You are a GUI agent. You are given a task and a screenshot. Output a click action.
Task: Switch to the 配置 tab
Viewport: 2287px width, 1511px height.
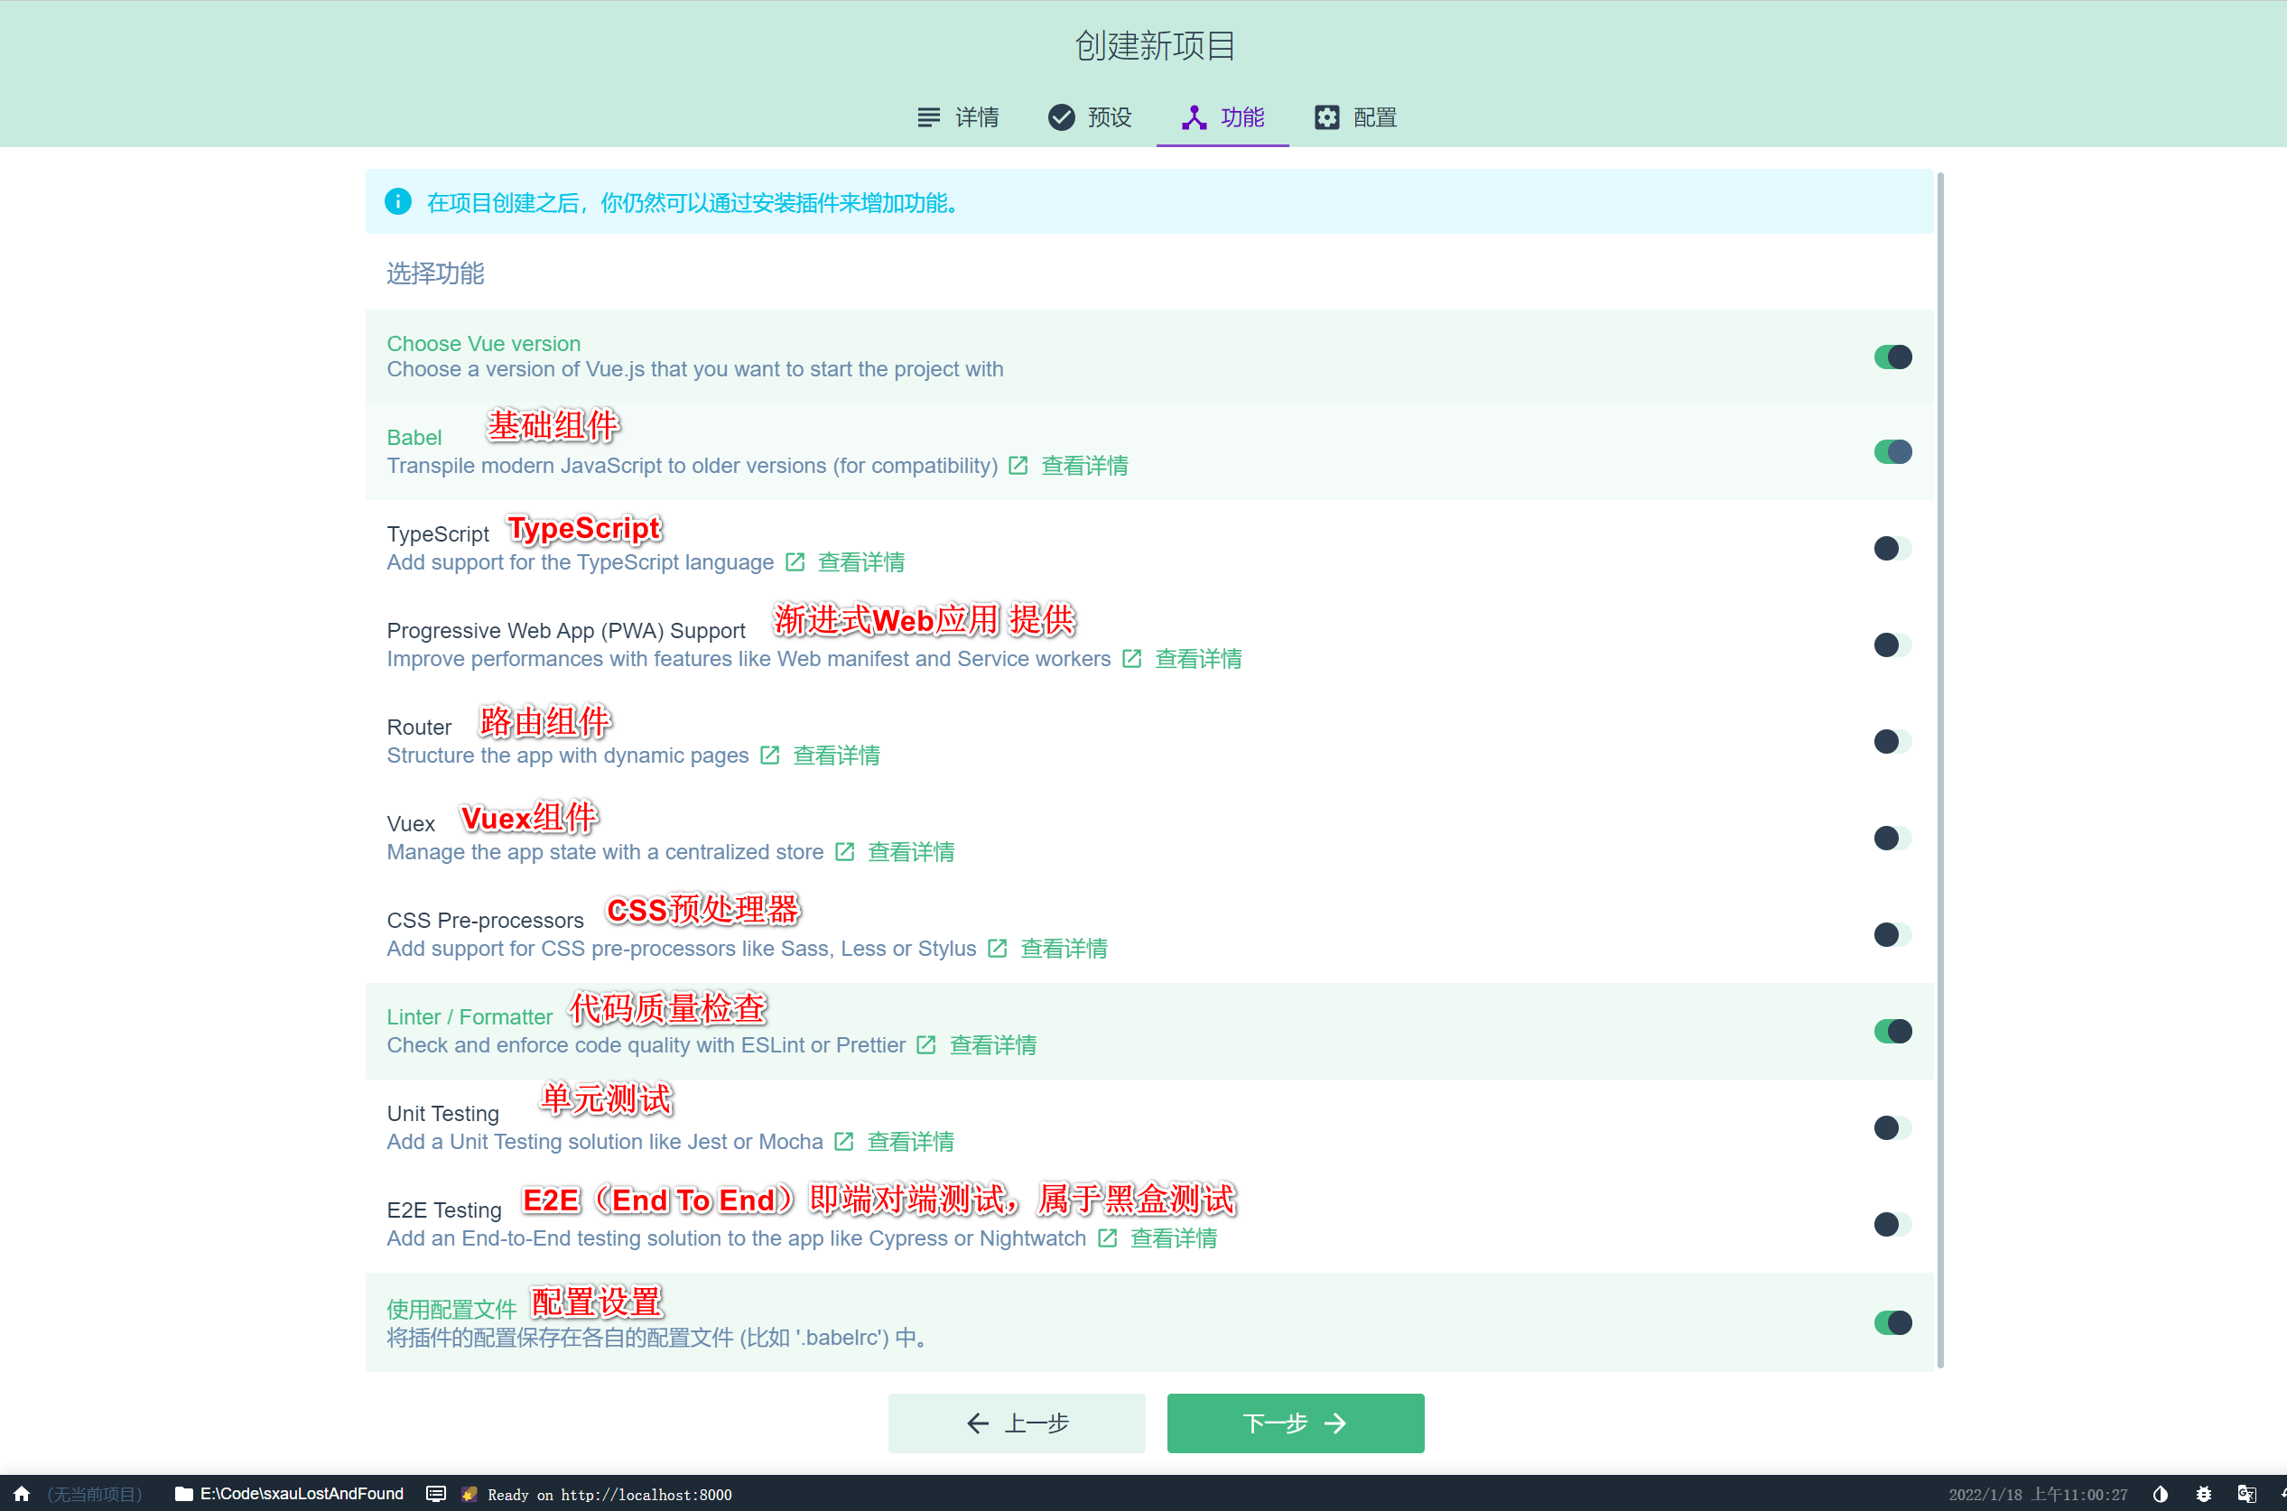pos(1355,117)
